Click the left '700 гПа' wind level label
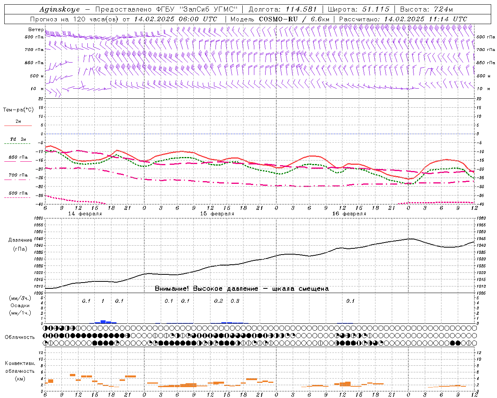 coord(34,50)
